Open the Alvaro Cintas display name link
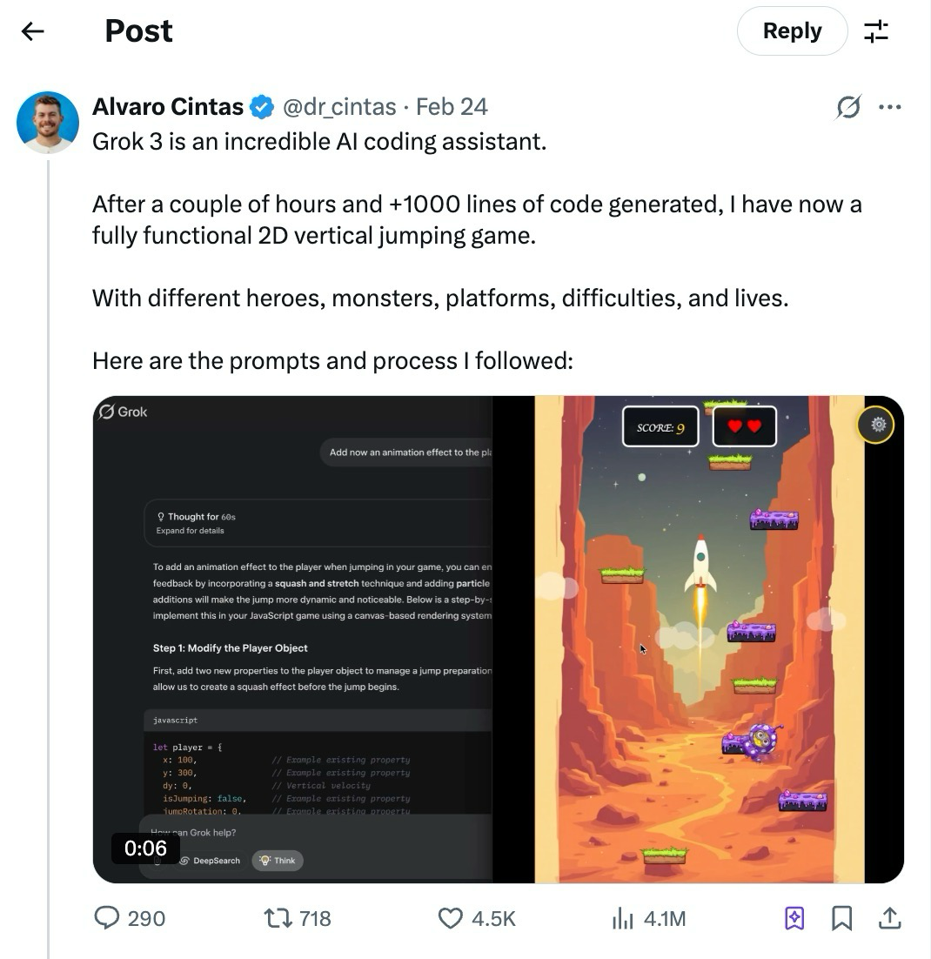This screenshot has width=931, height=959. 168,107
